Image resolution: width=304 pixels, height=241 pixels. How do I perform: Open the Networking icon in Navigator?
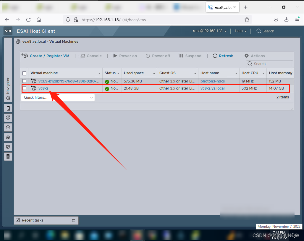click(8, 147)
